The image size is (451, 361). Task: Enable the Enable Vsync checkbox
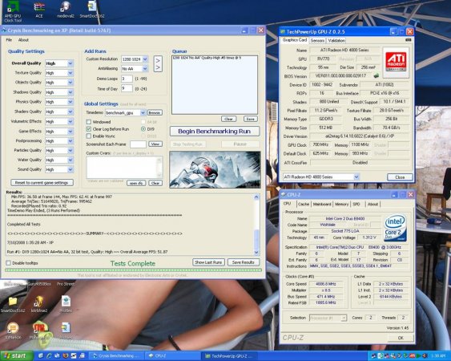pyautogui.click(x=89, y=136)
